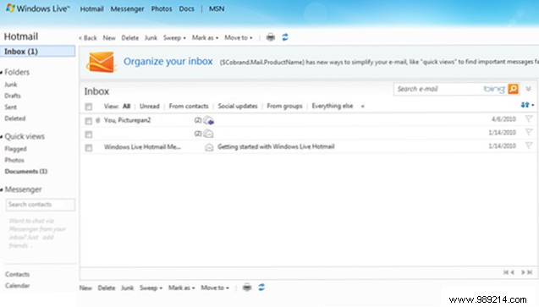Go to previous page of messages

[x=513, y=272]
